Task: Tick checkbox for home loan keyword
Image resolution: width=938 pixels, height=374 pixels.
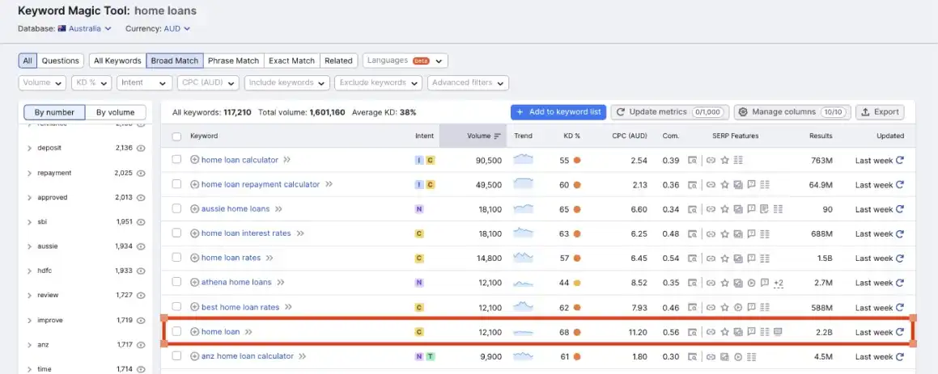Action: 176,331
